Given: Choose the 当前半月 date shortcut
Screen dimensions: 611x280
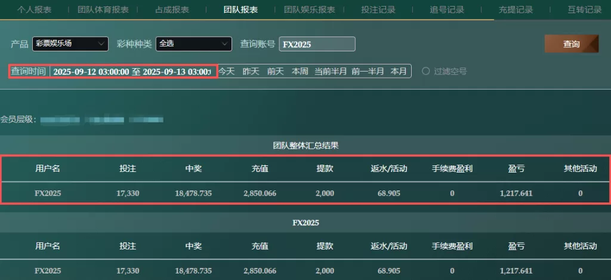Looking at the screenshot, I should 331,71.
